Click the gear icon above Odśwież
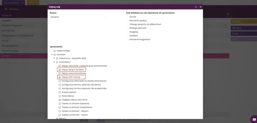The height and width of the screenshot is (123, 257). (x=228, y=14)
